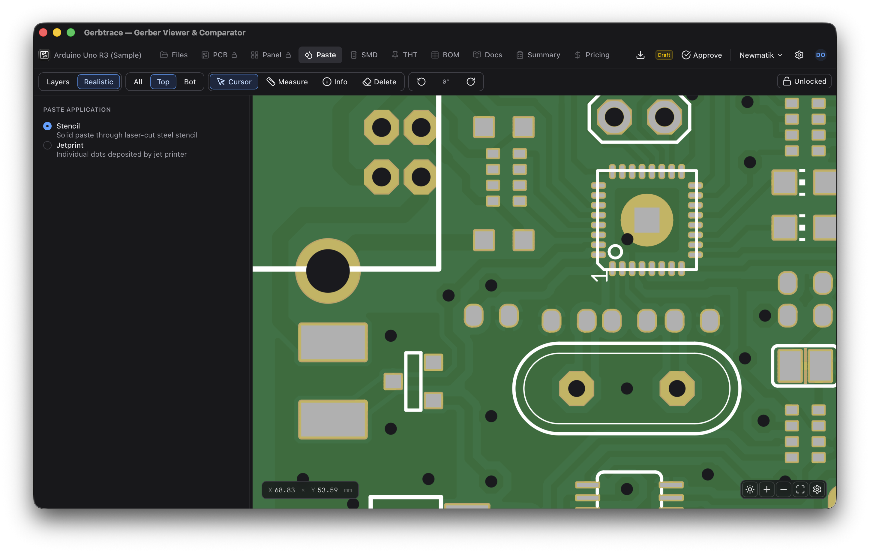Screen dimensions: 870x553
Task: Click the fit-to-screen icon
Action: pos(800,490)
